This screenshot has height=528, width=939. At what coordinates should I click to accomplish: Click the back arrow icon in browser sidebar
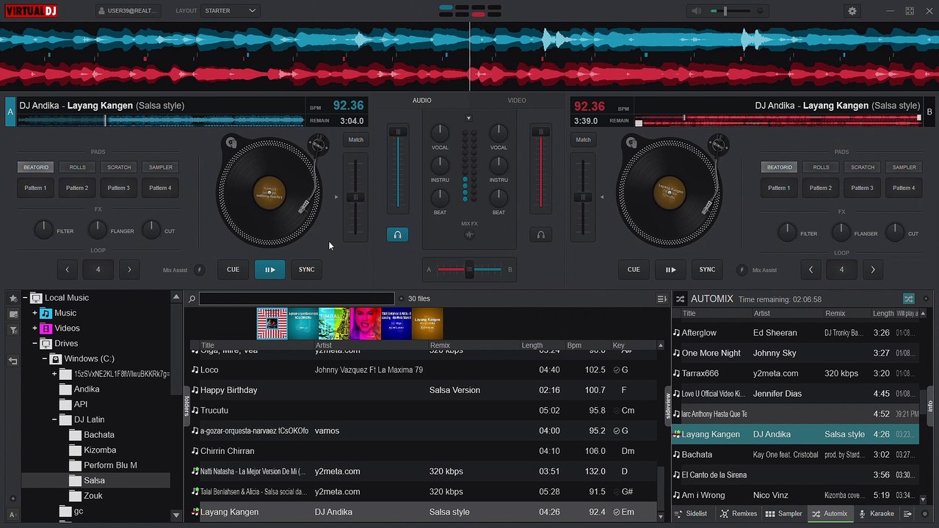pos(13,361)
